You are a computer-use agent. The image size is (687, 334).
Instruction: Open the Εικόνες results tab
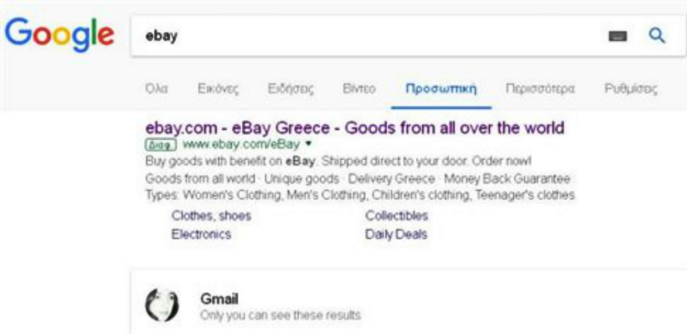coord(218,89)
